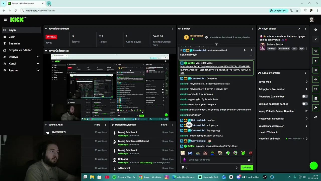Open Hedefleri belirleyin arrow
The image size is (321, 181).
click(306, 139)
